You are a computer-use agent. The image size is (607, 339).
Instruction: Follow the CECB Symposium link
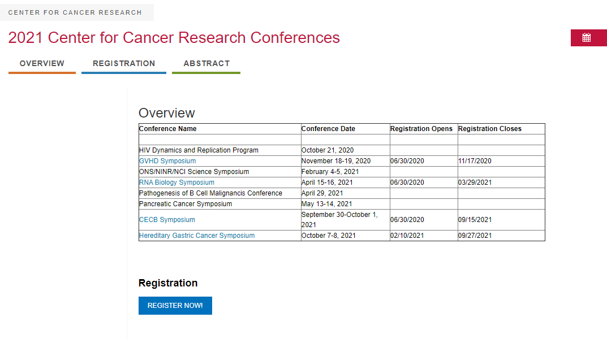pos(167,220)
